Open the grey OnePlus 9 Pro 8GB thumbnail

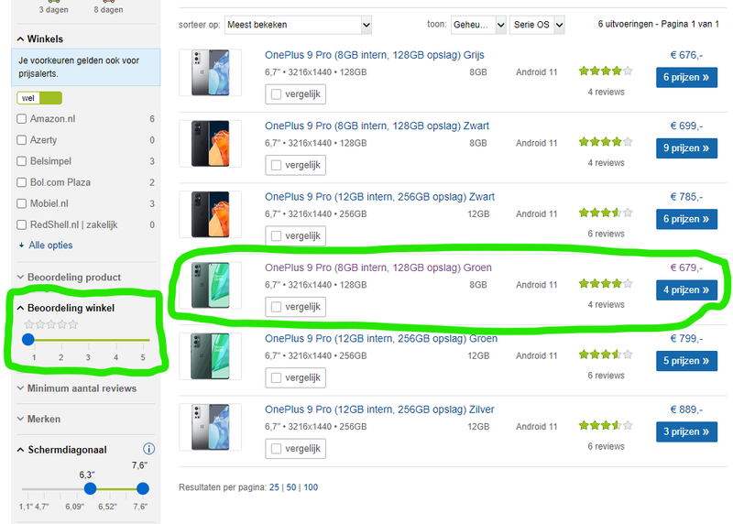(x=211, y=72)
